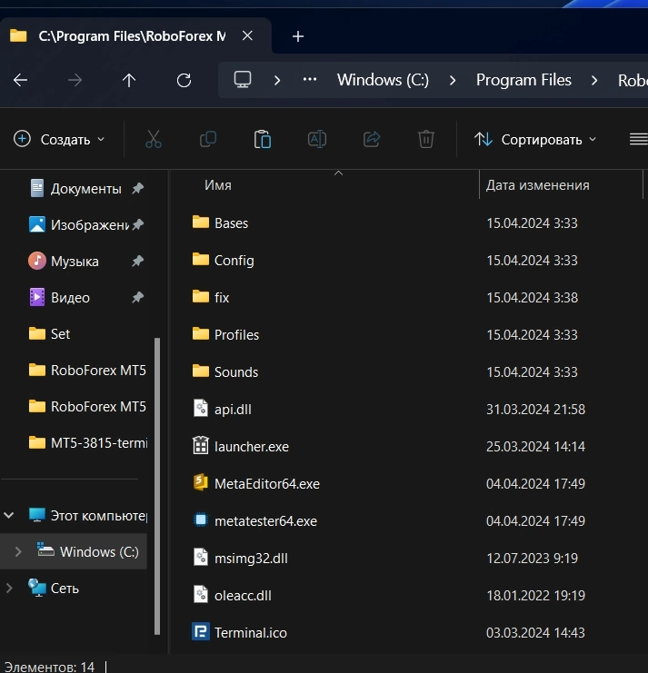Screen dimensions: 648x673
Task: Unpin Музыка using its pin icon
Action: [137, 261]
